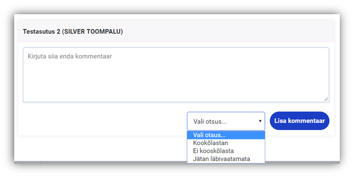This screenshot has width=354, height=178.
Task: Click the diagonal grip in the comment box
Action: [x=326, y=99]
